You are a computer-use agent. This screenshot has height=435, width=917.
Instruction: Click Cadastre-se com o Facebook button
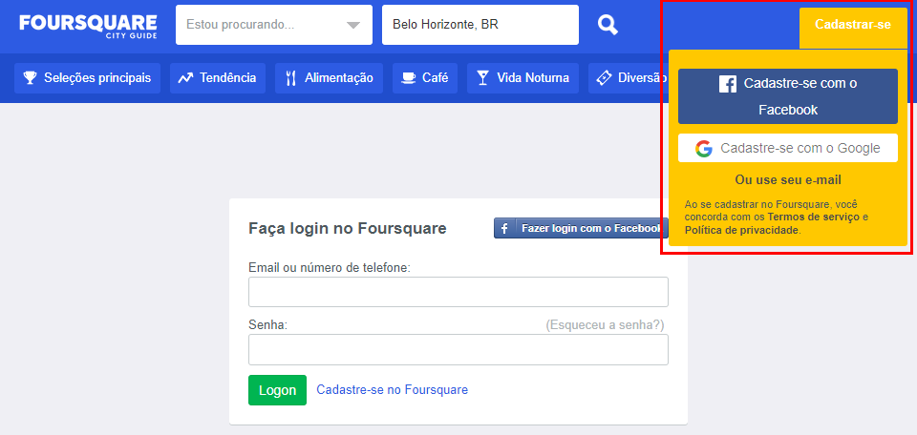click(x=788, y=96)
